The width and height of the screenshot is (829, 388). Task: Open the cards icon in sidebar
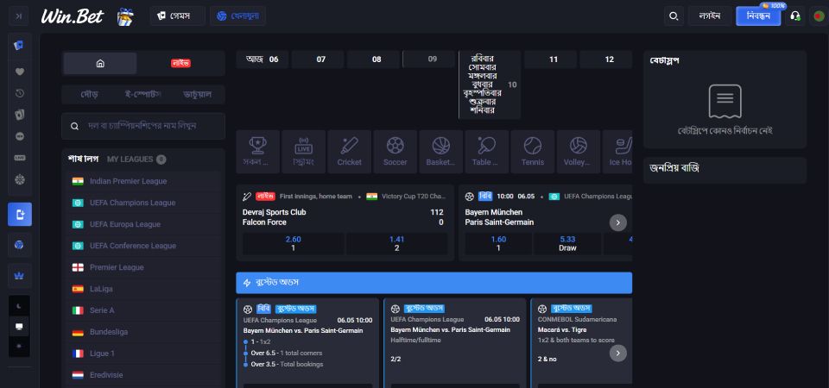pyautogui.click(x=20, y=46)
